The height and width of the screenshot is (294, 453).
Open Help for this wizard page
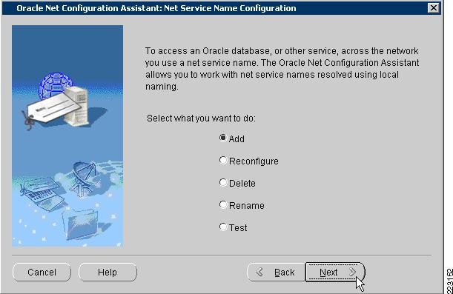pos(108,272)
